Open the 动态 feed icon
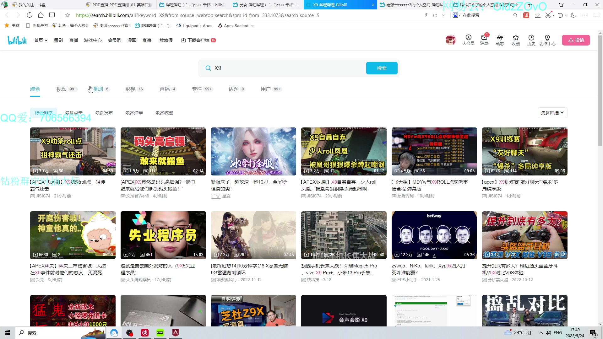 500,40
